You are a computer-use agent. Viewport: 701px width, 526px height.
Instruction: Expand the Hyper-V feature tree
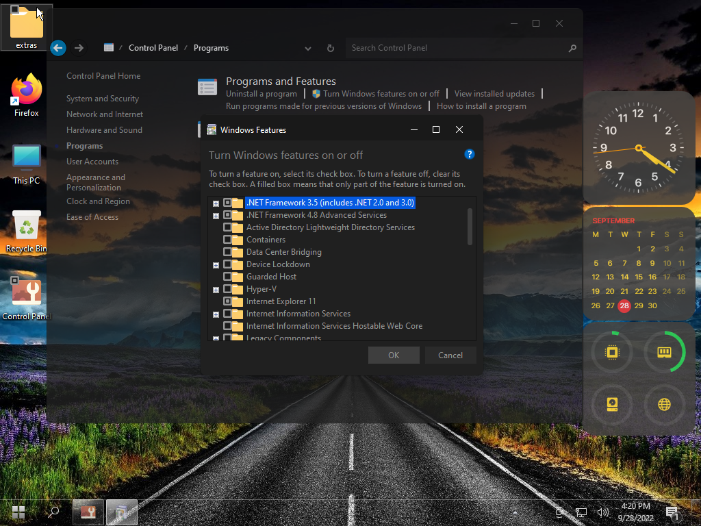216,290
